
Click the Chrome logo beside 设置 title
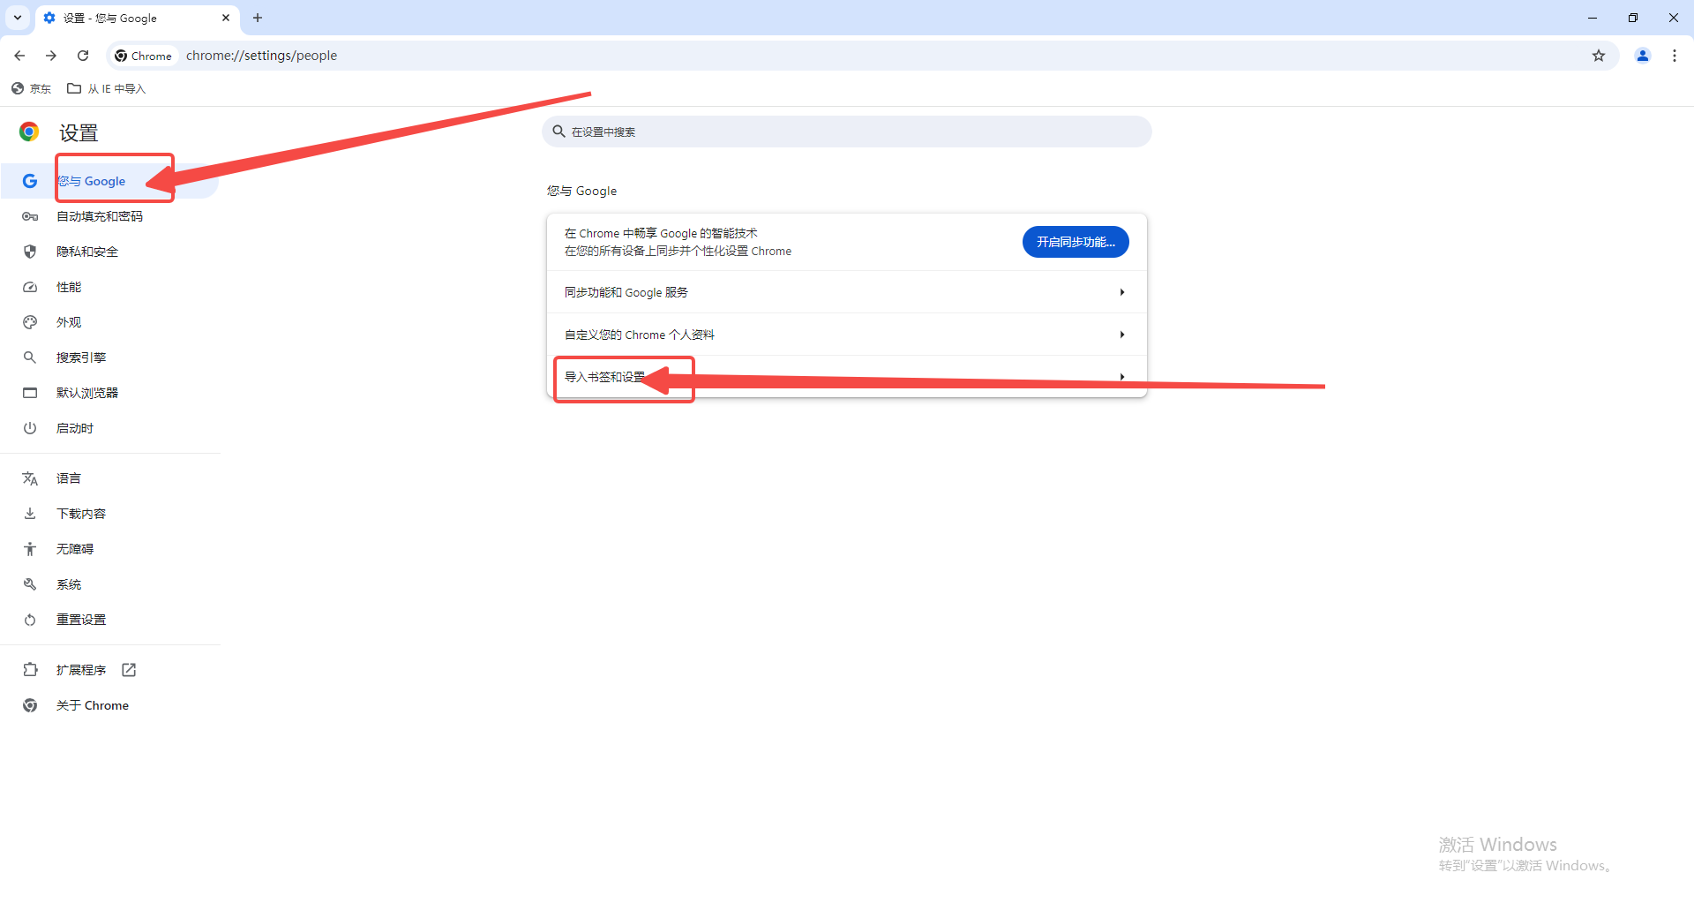(29, 132)
